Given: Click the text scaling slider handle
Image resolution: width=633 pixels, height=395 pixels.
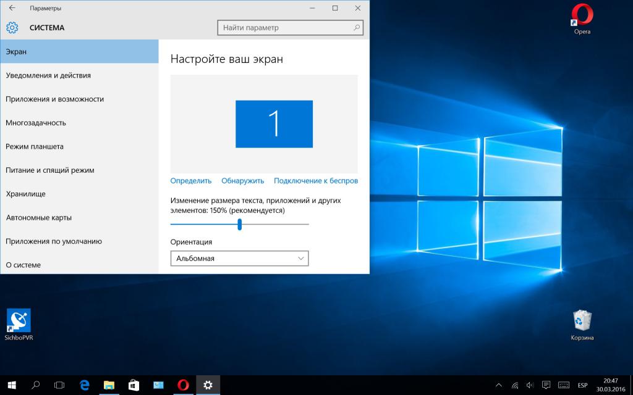Looking at the screenshot, I should coord(239,225).
